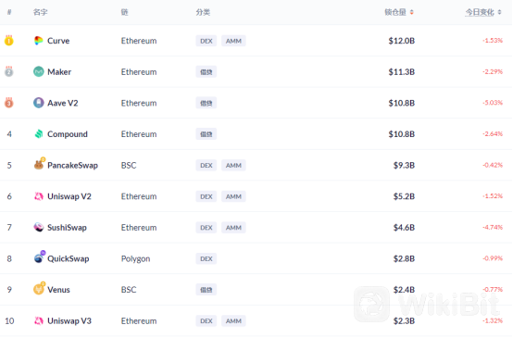Select the DEX tag in Curve row

pyautogui.click(x=206, y=41)
